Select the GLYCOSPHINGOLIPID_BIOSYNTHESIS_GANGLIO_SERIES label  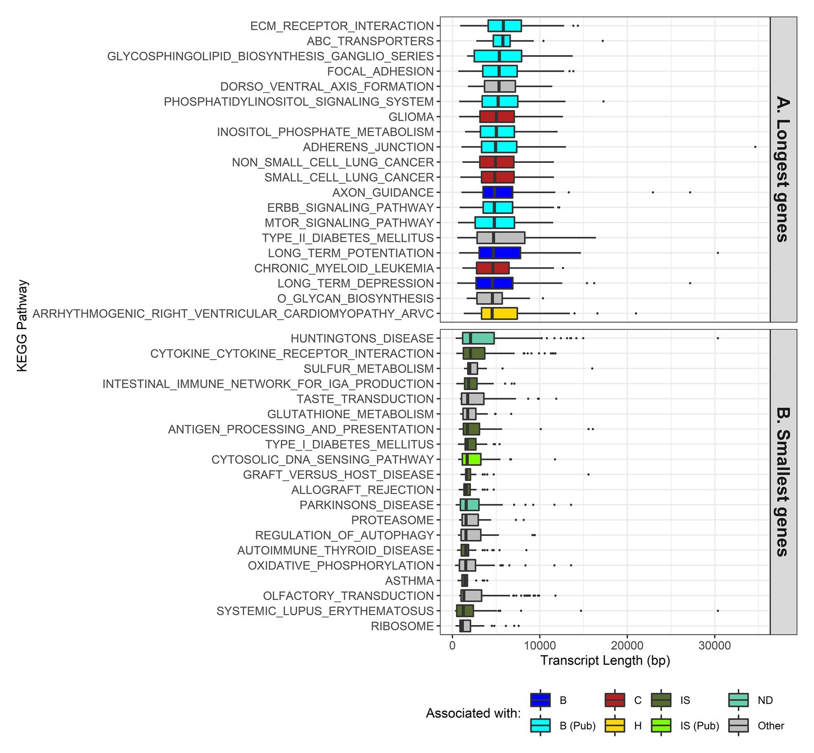[x=270, y=56]
